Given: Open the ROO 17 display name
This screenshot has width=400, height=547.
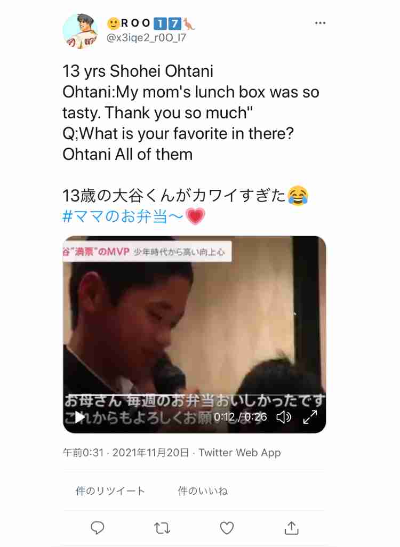Looking at the screenshot, I should [151, 23].
